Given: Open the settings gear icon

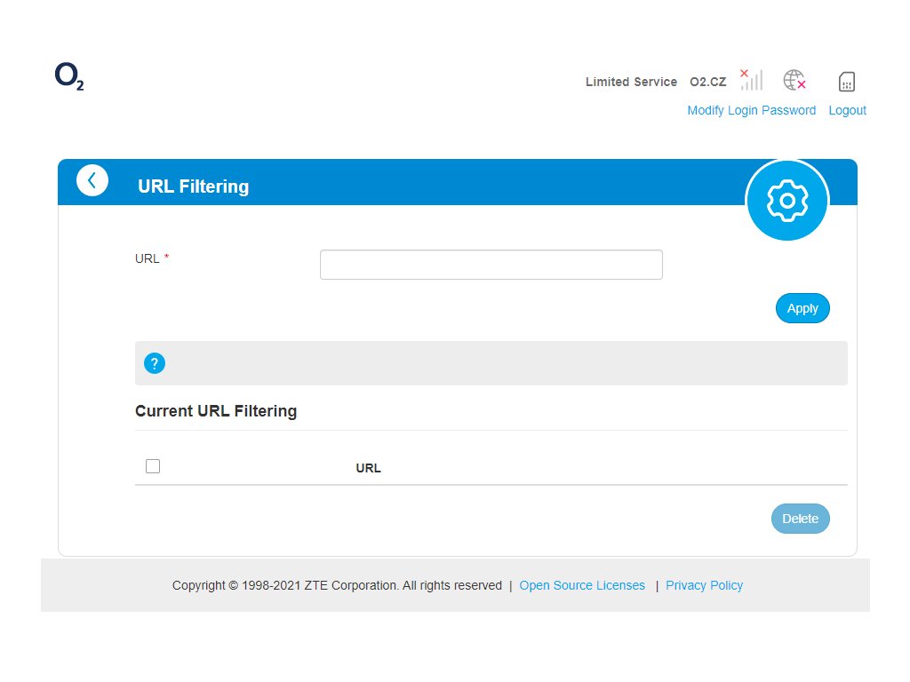Looking at the screenshot, I should (x=786, y=201).
